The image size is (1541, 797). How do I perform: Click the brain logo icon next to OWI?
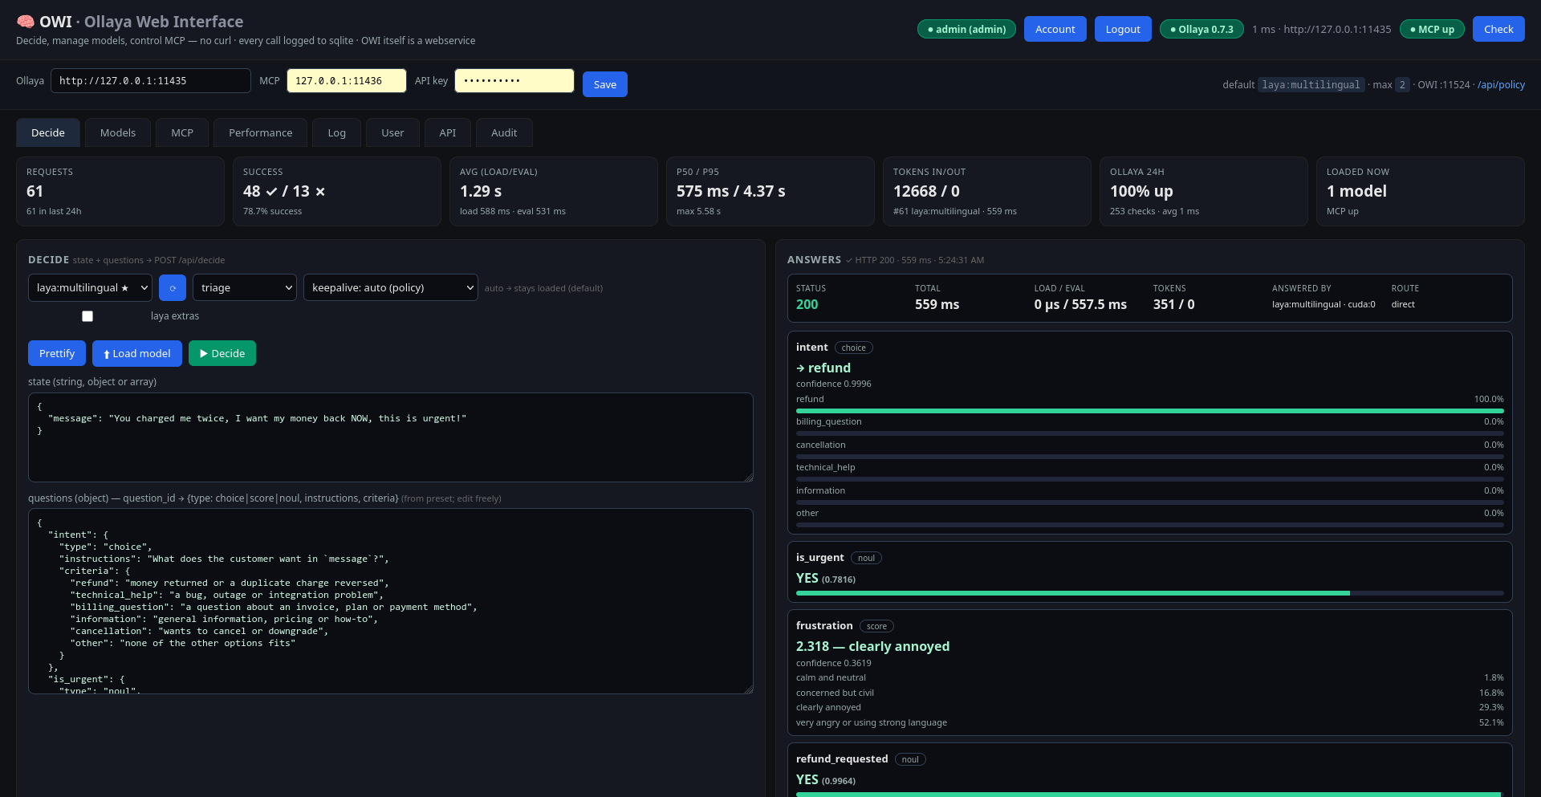pos(25,22)
